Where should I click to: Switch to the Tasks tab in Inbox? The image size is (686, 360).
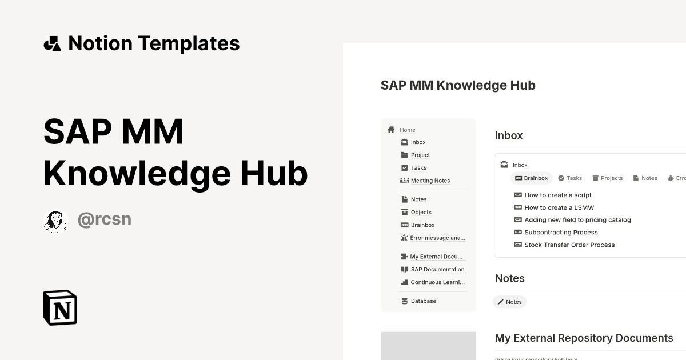(x=570, y=178)
